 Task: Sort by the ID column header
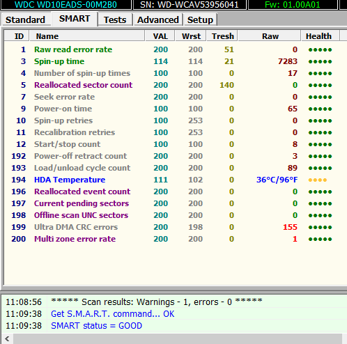click(x=17, y=36)
